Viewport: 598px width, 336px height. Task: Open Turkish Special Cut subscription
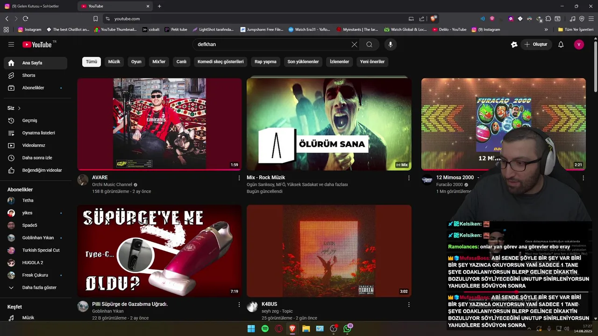click(x=36, y=250)
